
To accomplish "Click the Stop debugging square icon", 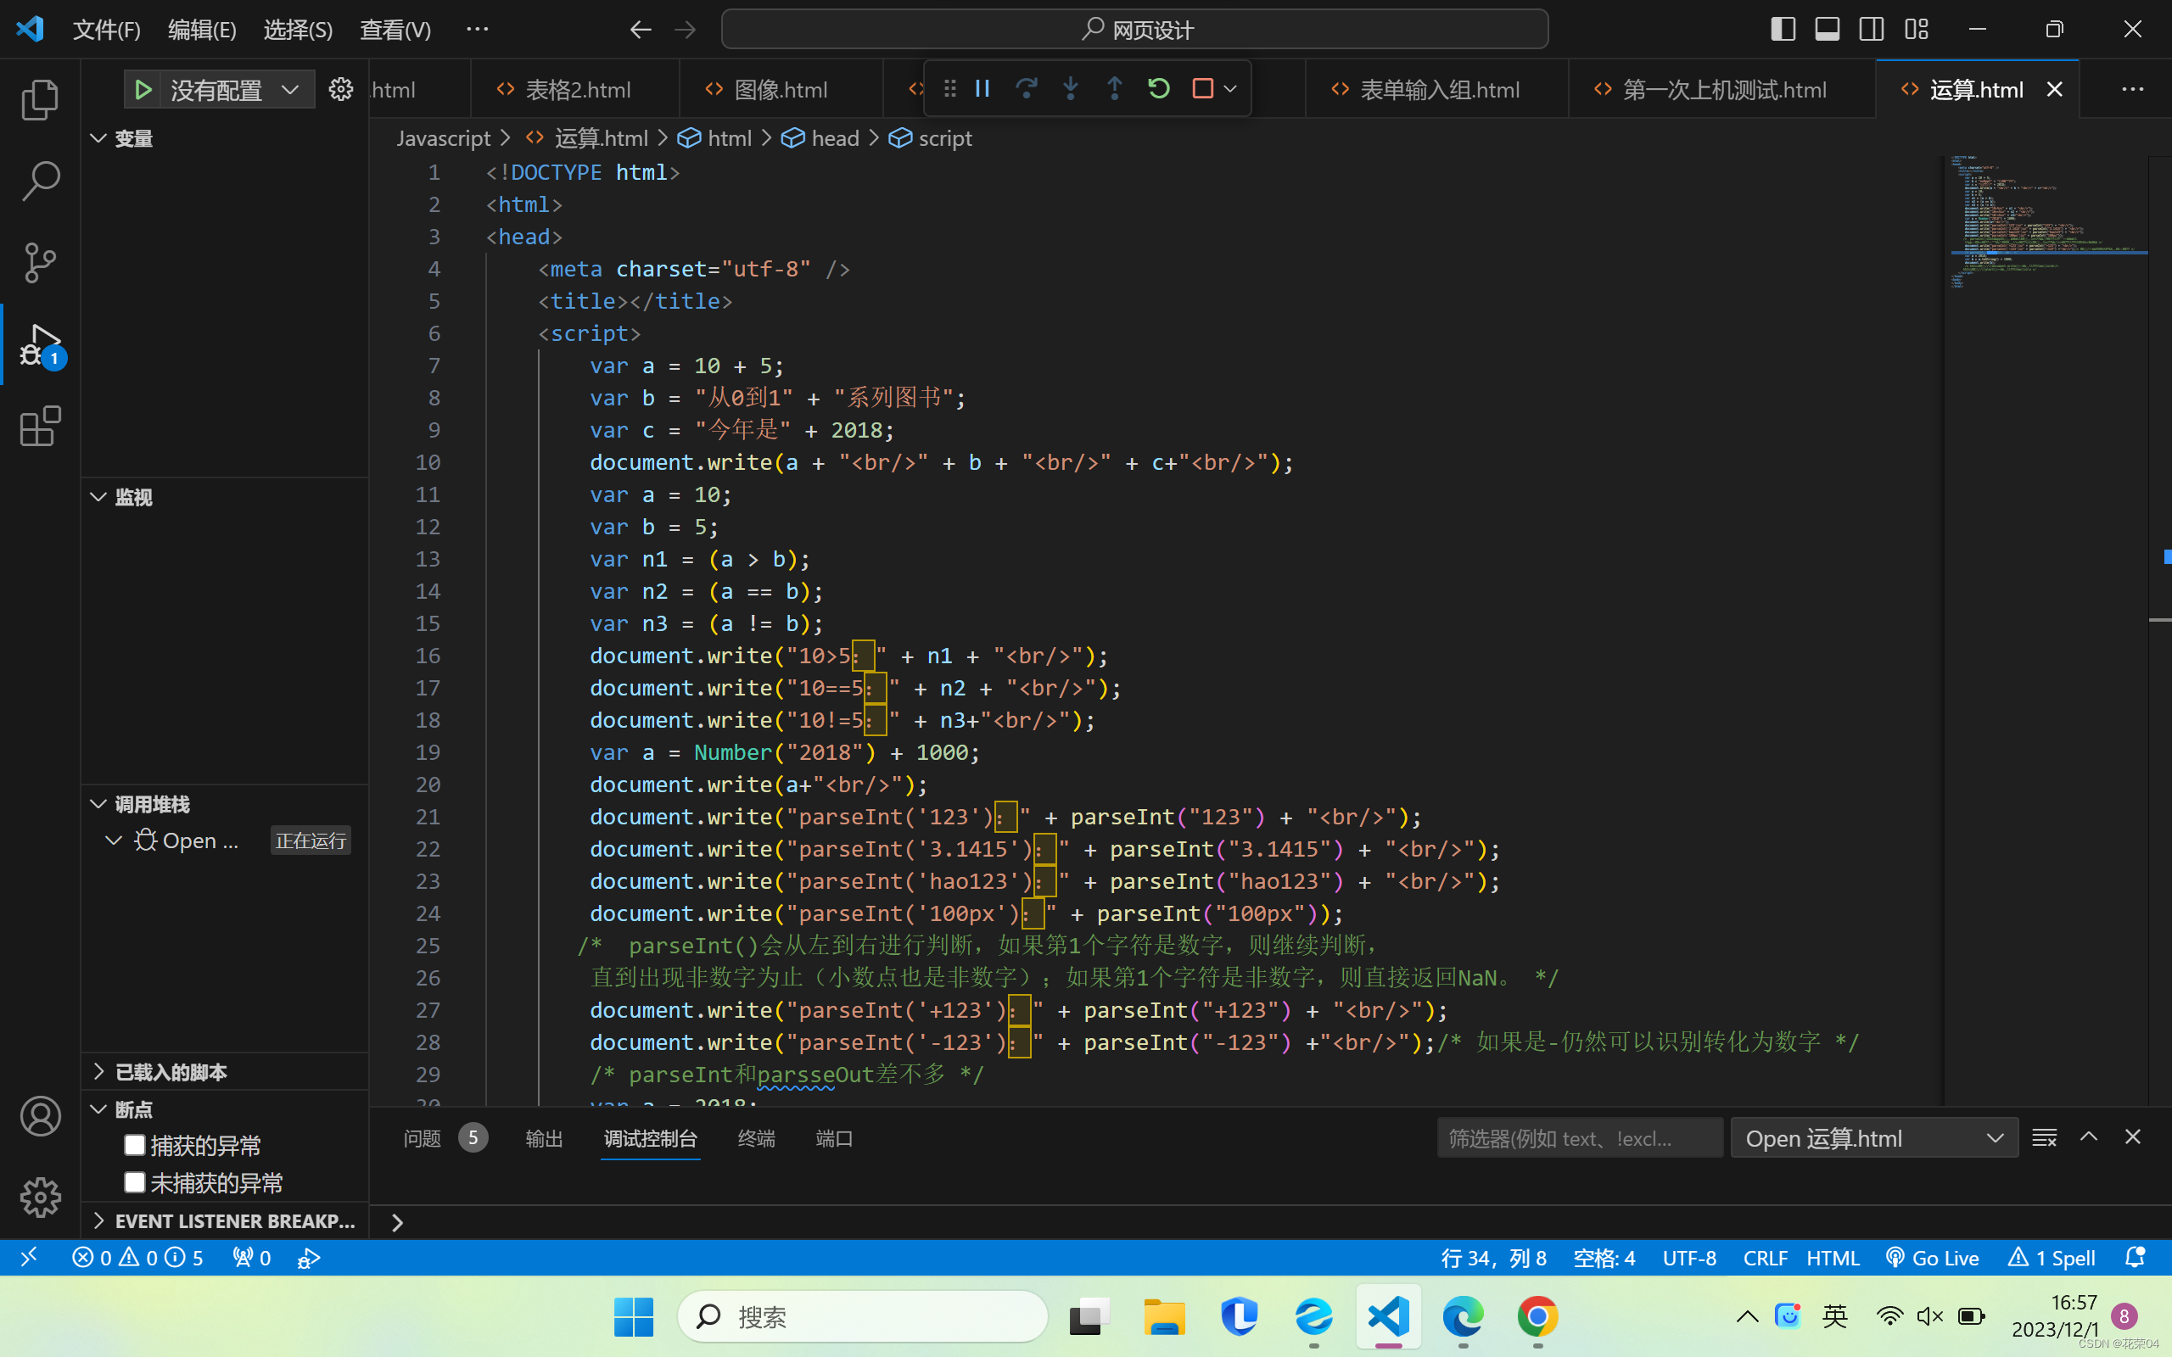I will pyautogui.click(x=1203, y=88).
